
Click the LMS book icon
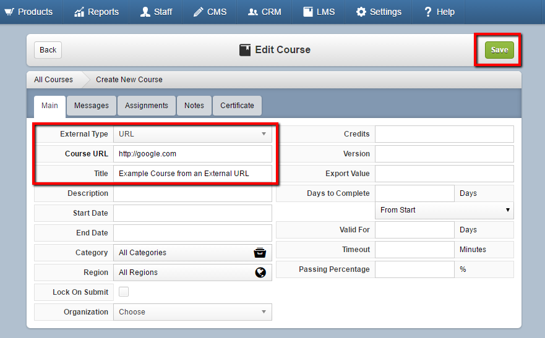[308, 12]
